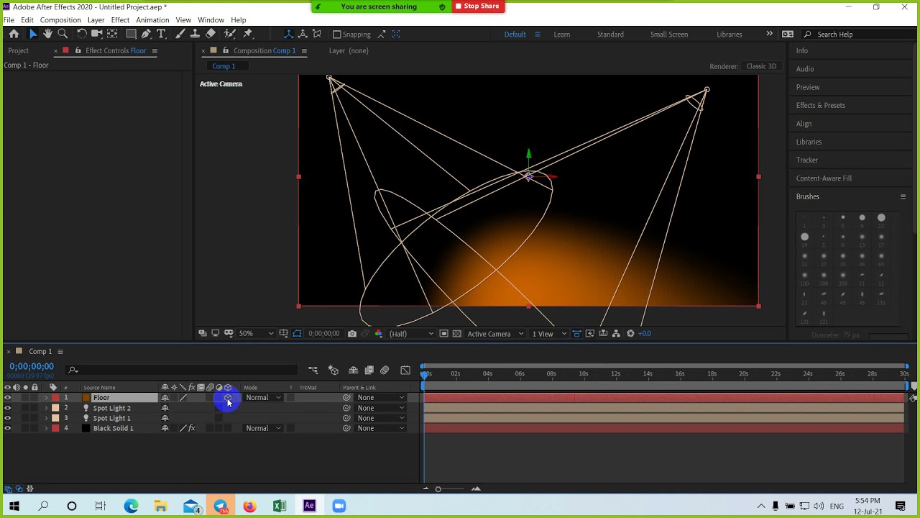Open the Composition menu

60,20
